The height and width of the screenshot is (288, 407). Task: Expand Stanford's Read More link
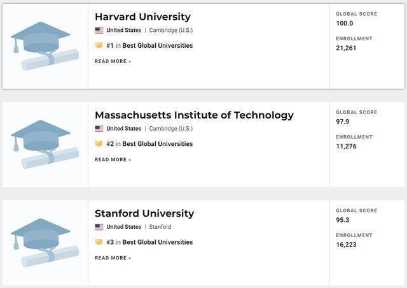pyautogui.click(x=113, y=258)
